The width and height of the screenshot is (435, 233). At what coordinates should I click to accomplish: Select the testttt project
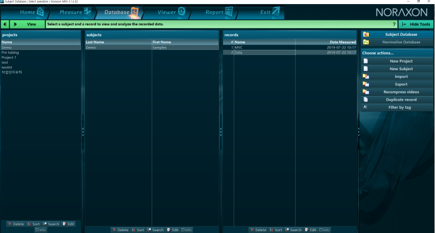(x=41, y=67)
